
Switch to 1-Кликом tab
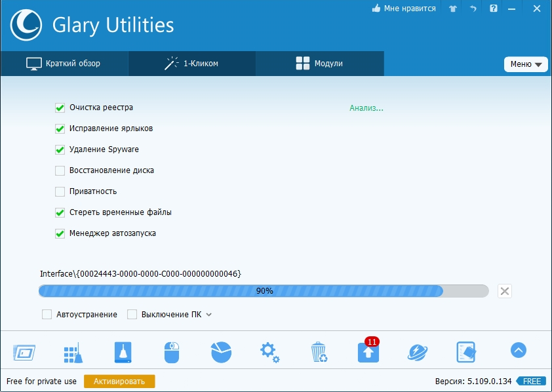pos(192,64)
